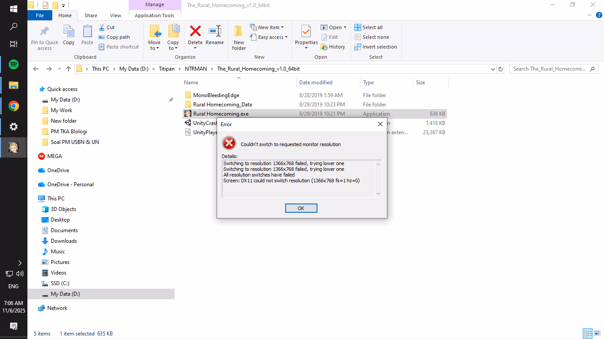Open Spotify from the taskbar

tap(14, 65)
